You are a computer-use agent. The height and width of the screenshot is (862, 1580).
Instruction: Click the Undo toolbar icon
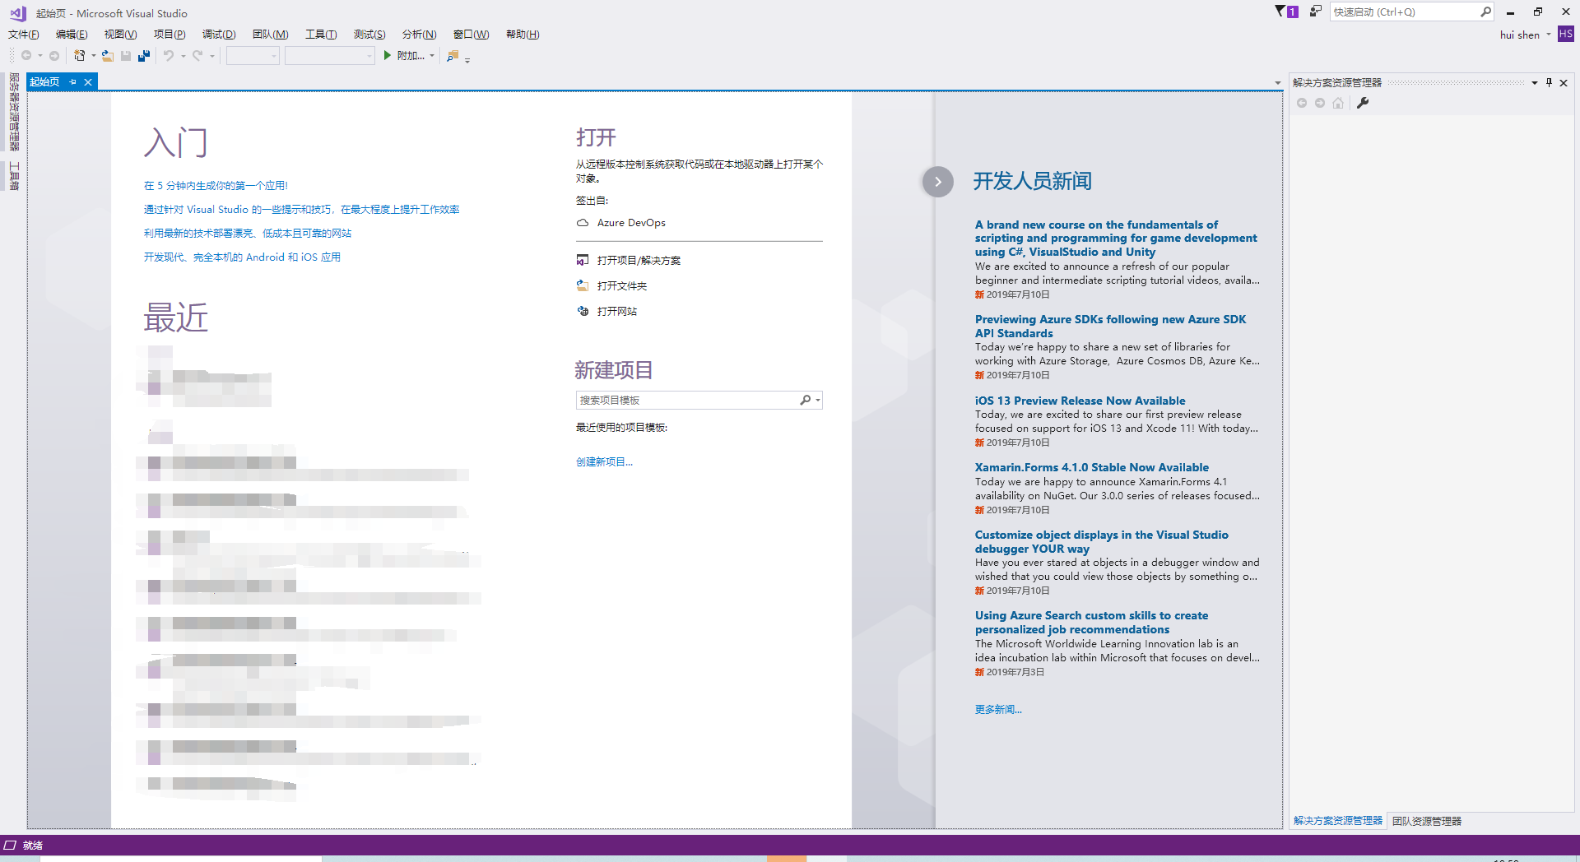point(169,56)
